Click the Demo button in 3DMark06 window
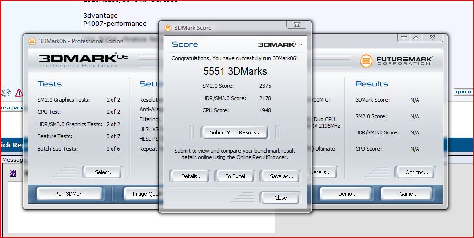474x238 pixels. coord(347,194)
